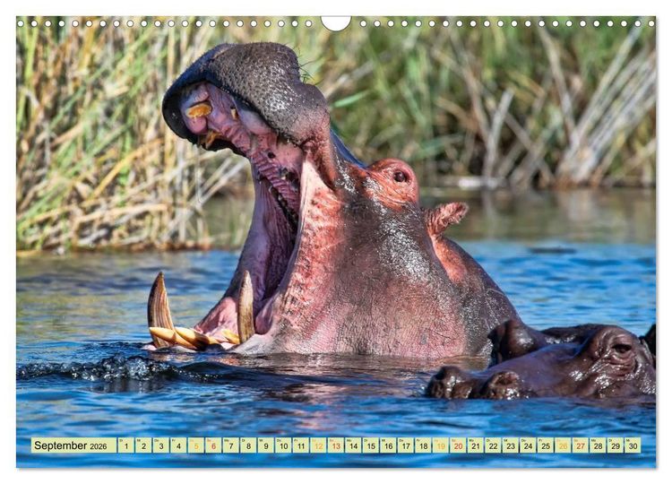Viewport: 672px width, 484px height.
Task: Click day 25 date cell
Action: coord(546,445)
